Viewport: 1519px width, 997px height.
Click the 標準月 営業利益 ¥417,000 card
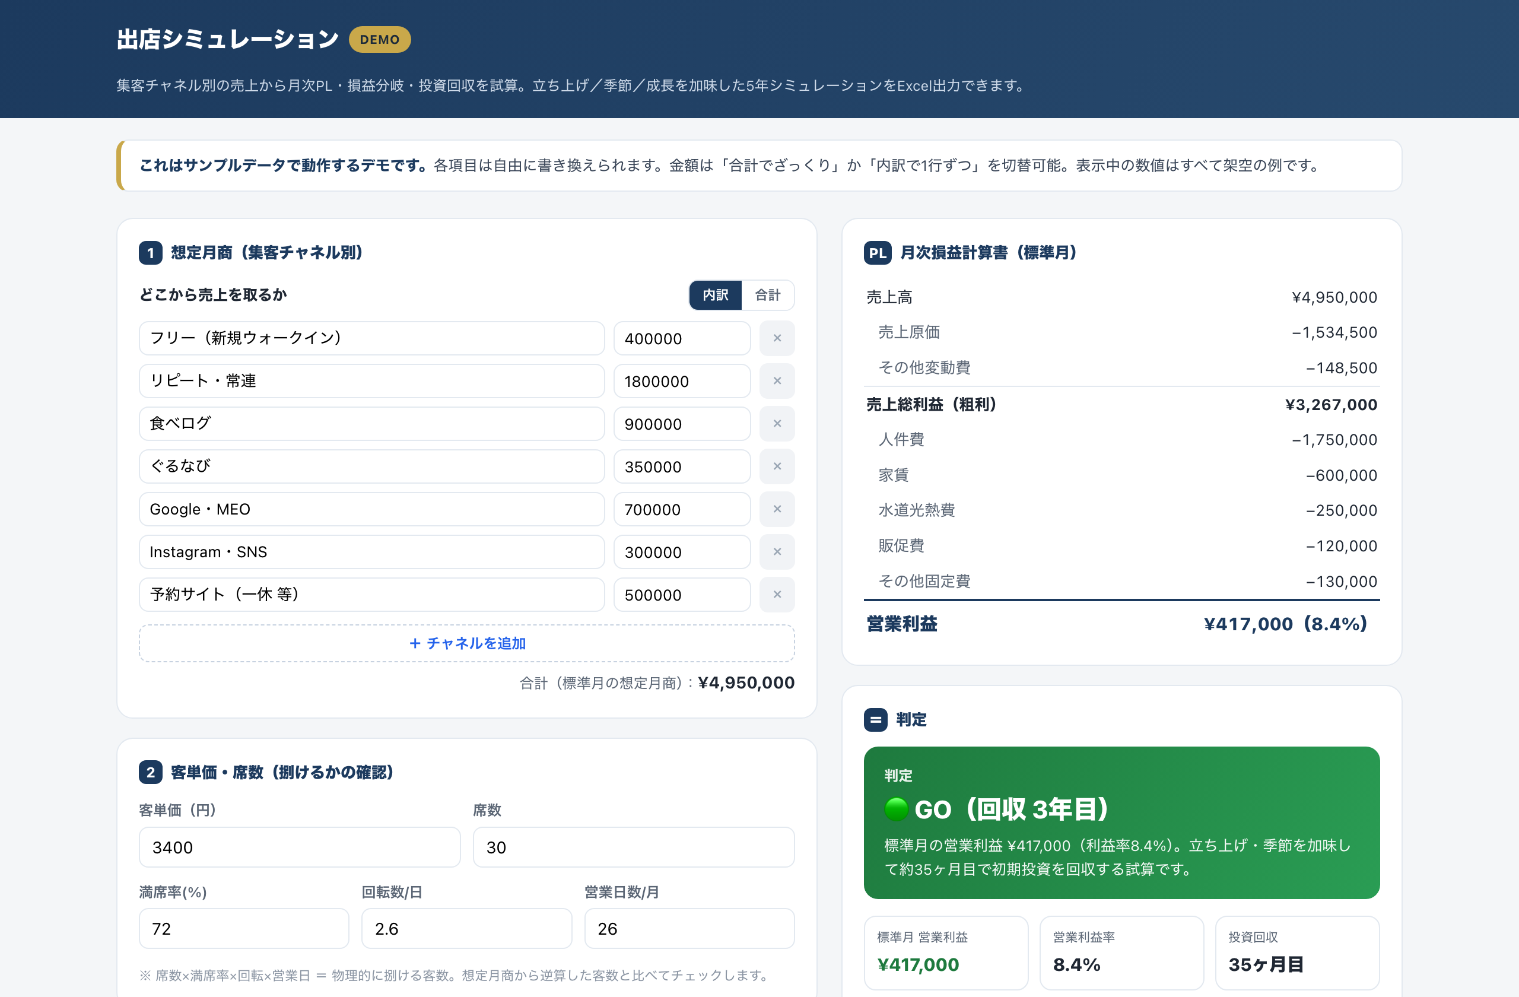tap(946, 953)
